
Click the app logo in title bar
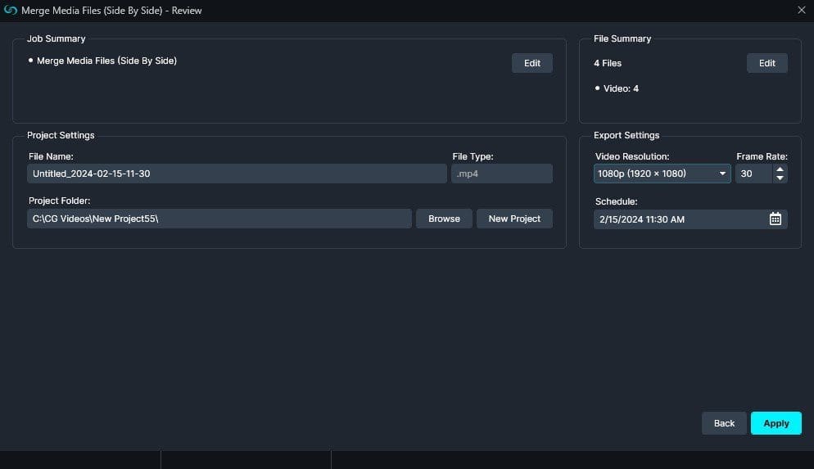coord(11,11)
